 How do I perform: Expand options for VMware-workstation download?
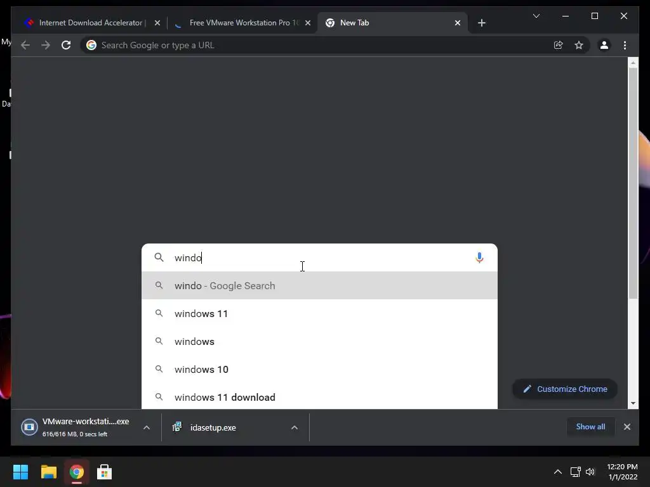[x=147, y=427]
